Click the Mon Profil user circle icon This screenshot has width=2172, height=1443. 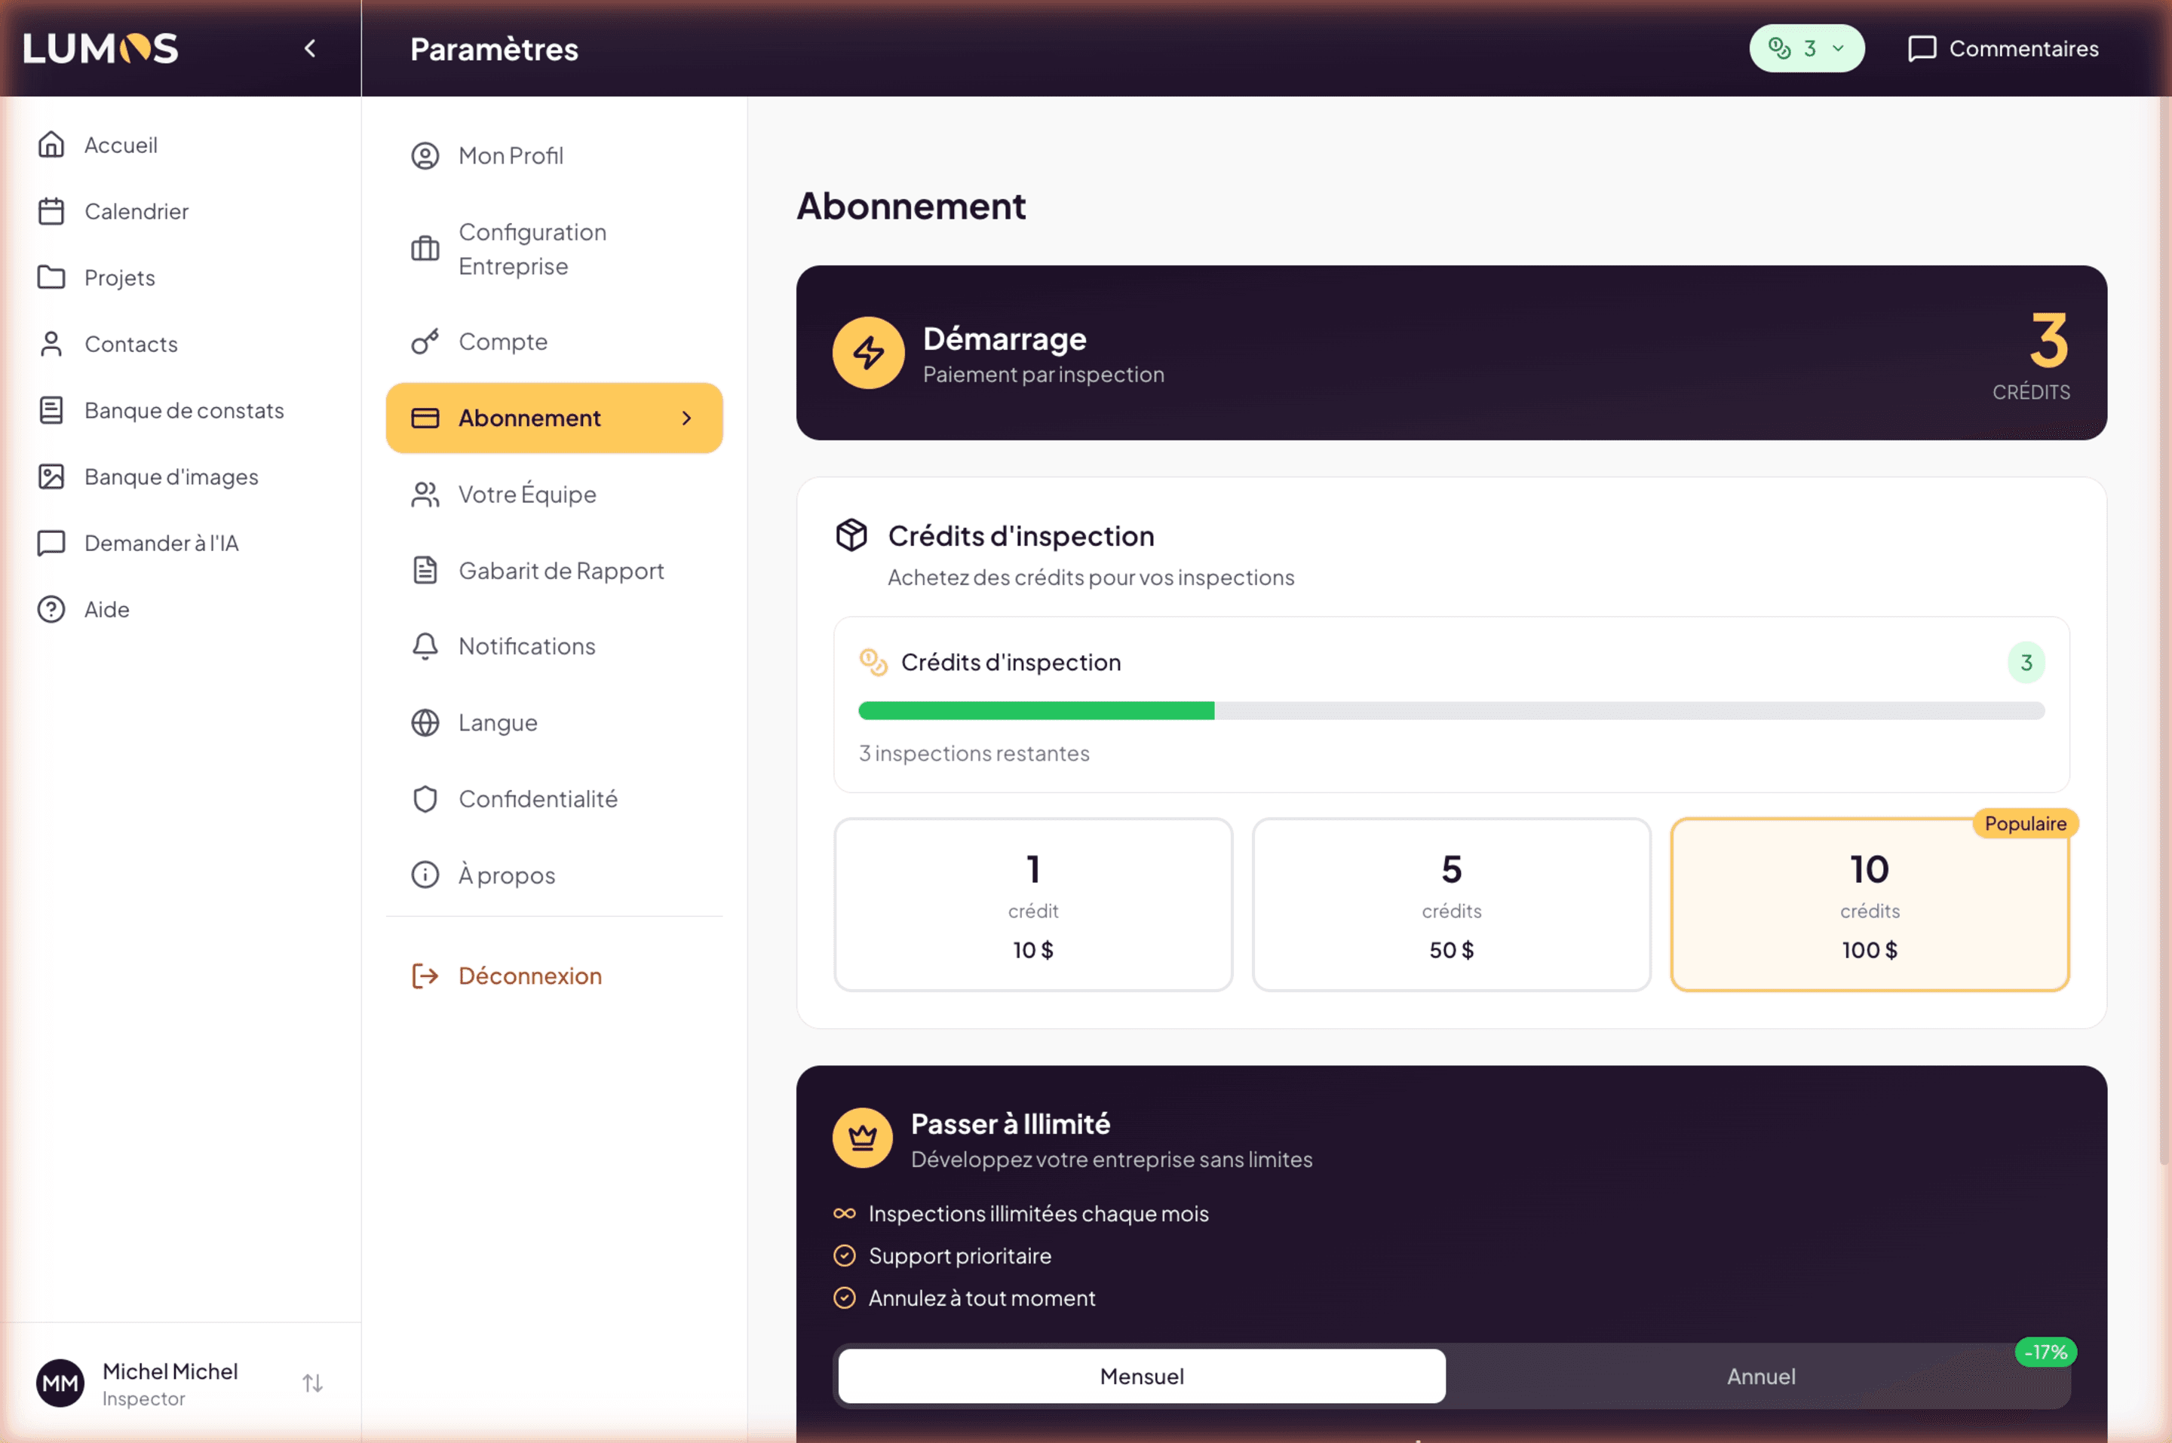[x=425, y=155]
